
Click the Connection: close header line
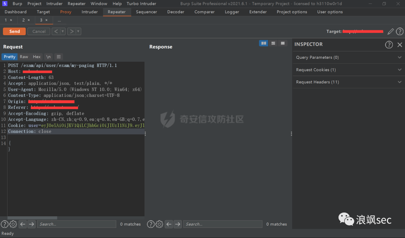[30, 131]
